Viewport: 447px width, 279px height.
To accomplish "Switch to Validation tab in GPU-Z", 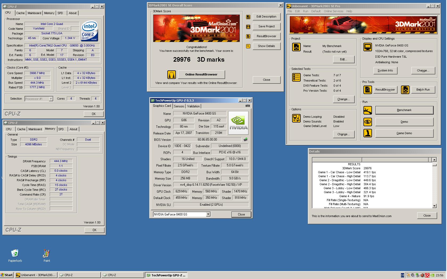I will point(193,106).
